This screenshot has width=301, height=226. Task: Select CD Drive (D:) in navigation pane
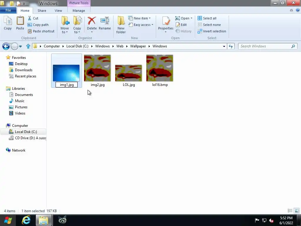pos(27,138)
